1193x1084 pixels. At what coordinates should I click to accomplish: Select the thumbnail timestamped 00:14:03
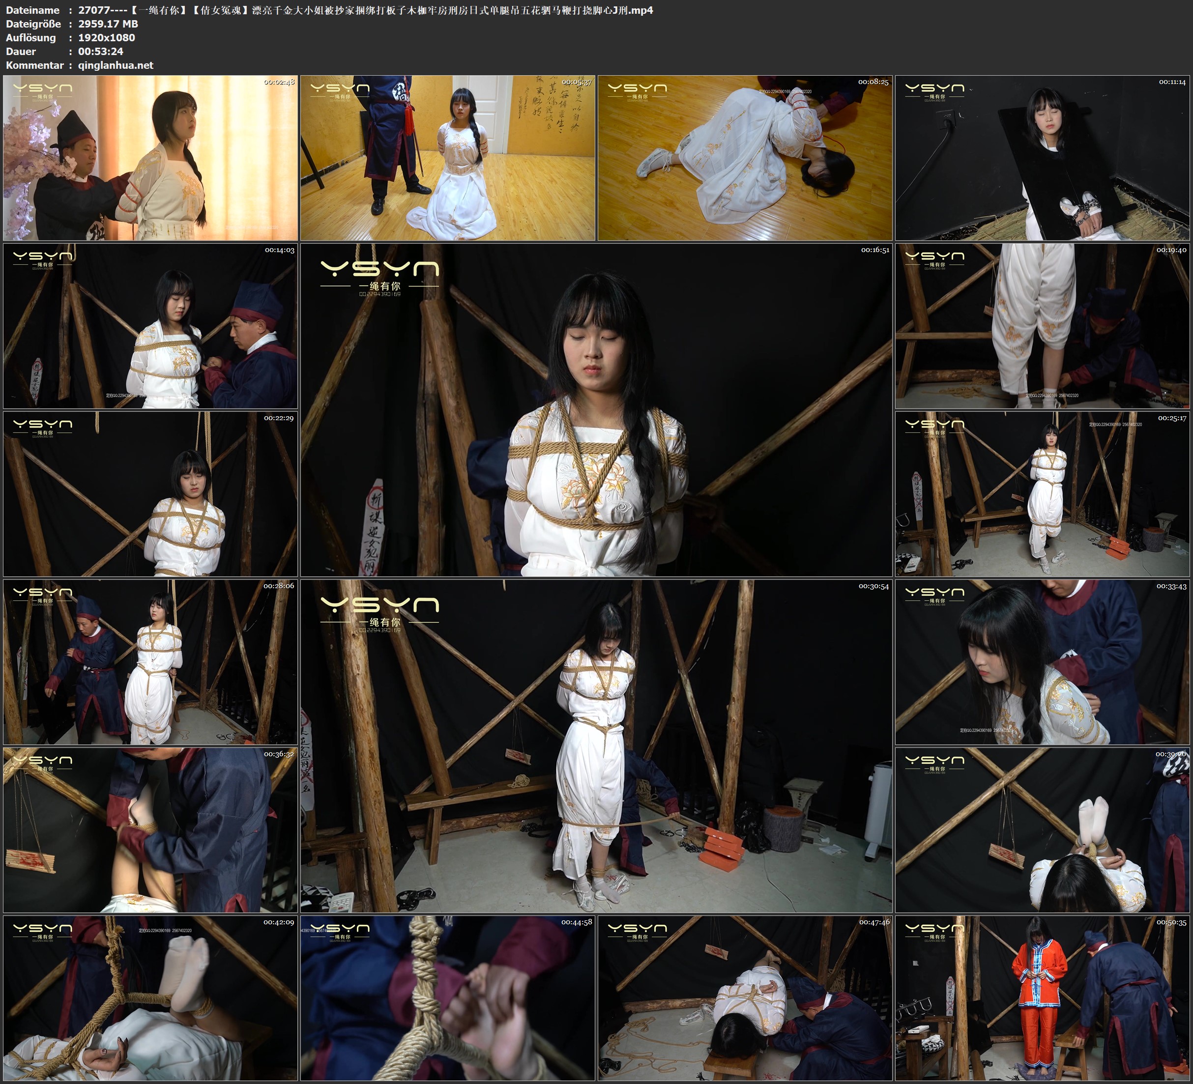(150, 326)
